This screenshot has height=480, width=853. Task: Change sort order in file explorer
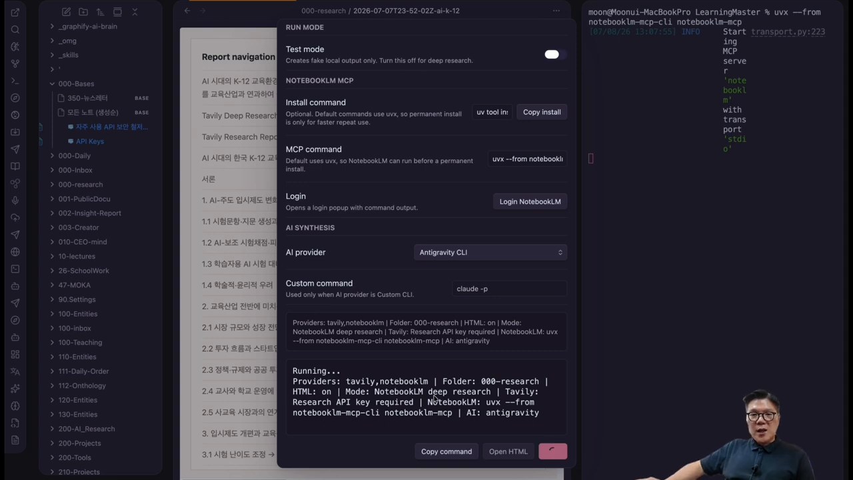pyautogui.click(x=100, y=12)
